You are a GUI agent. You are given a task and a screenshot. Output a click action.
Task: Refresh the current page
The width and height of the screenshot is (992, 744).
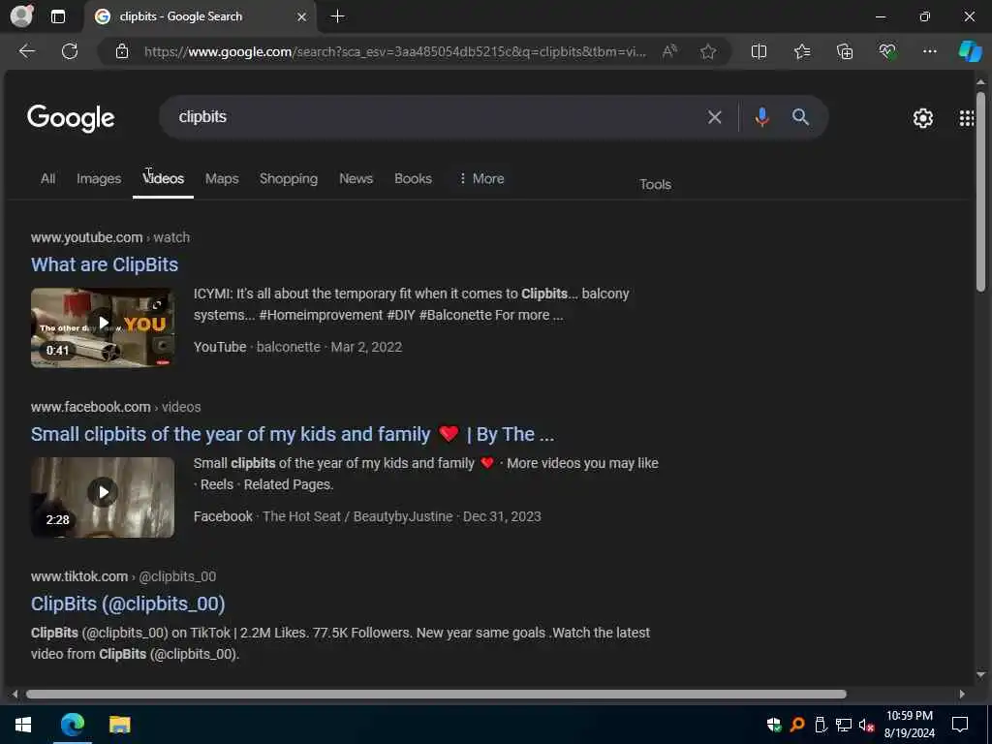click(70, 51)
